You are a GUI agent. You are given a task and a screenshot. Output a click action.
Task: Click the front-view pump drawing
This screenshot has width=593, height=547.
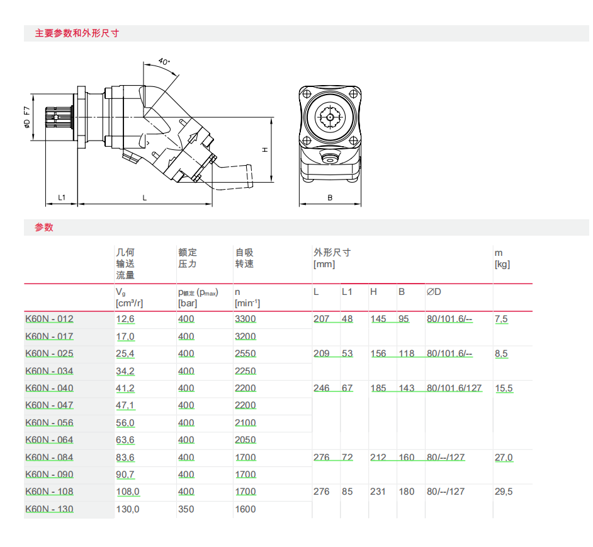click(x=329, y=134)
